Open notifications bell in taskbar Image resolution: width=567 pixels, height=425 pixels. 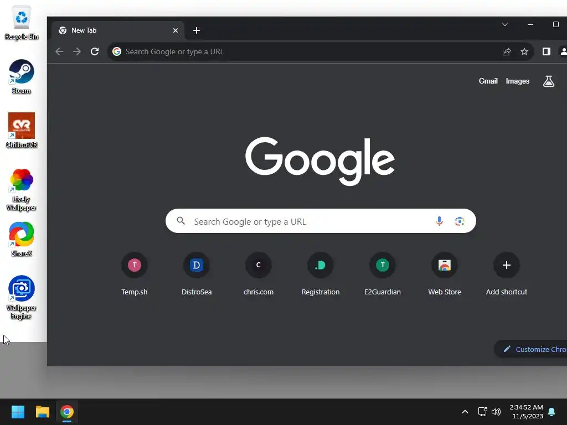(x=552, y=412)
